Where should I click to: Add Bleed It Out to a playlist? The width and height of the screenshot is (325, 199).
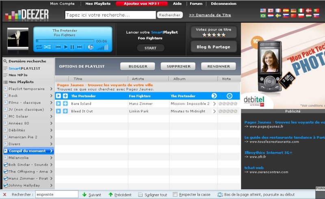click(x=65, y=111)
